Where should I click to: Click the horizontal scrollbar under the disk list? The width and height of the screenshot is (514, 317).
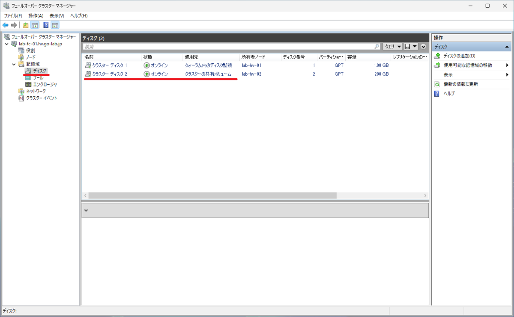(212, 195)
